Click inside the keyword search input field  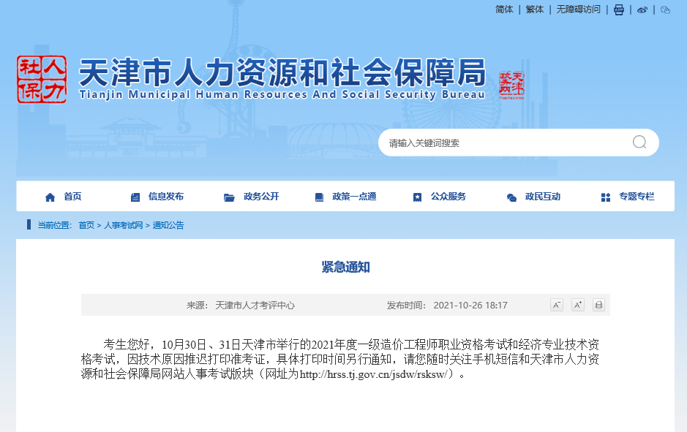tap(476, 142)
